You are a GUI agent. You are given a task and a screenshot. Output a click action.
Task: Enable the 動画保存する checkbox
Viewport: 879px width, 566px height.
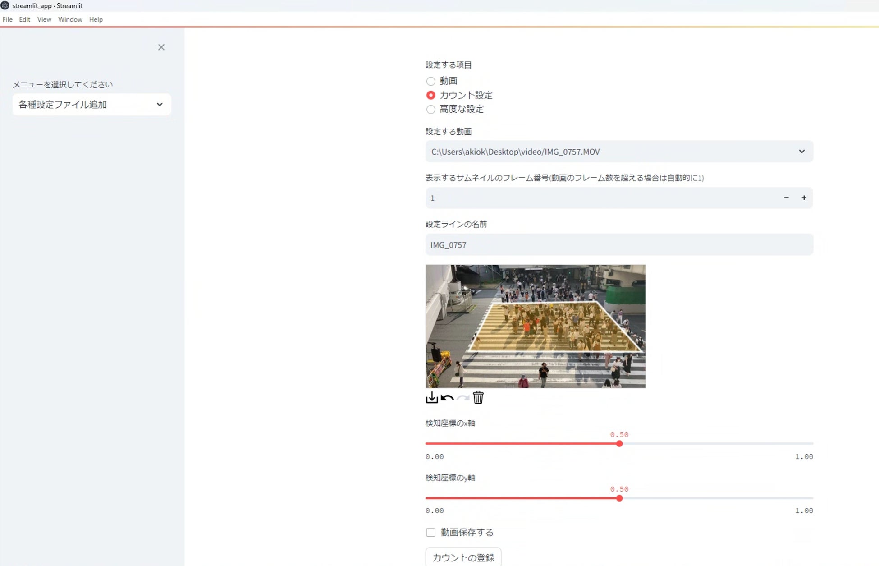(431, 532)
